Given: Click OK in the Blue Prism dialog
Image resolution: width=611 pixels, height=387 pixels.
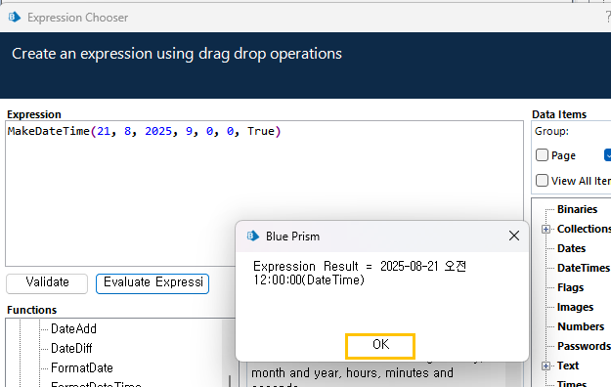Looking at the screenshot, I should point(380,346).
